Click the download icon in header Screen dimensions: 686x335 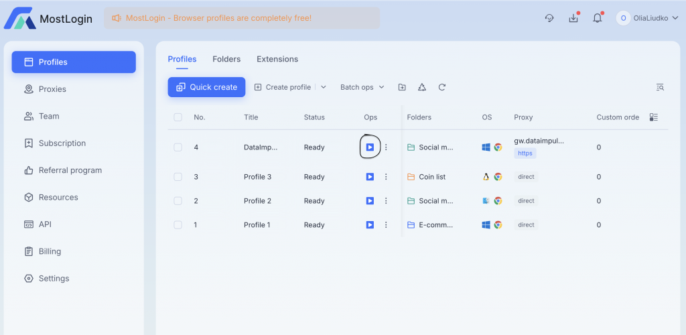pyautogui.click(x=573, y=18)
